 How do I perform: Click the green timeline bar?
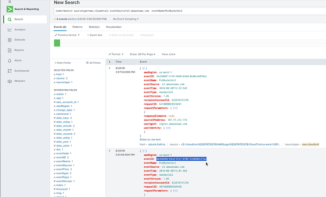coord(57,43)
